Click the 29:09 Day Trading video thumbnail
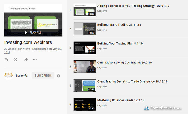188x114 pixels. pyautogui.click(x=85, y=67)
